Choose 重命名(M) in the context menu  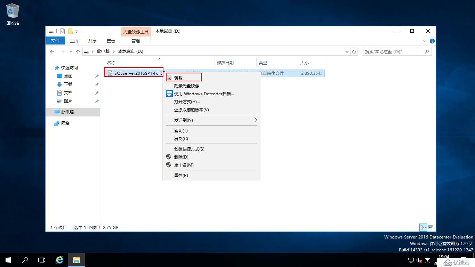[211, 165]
